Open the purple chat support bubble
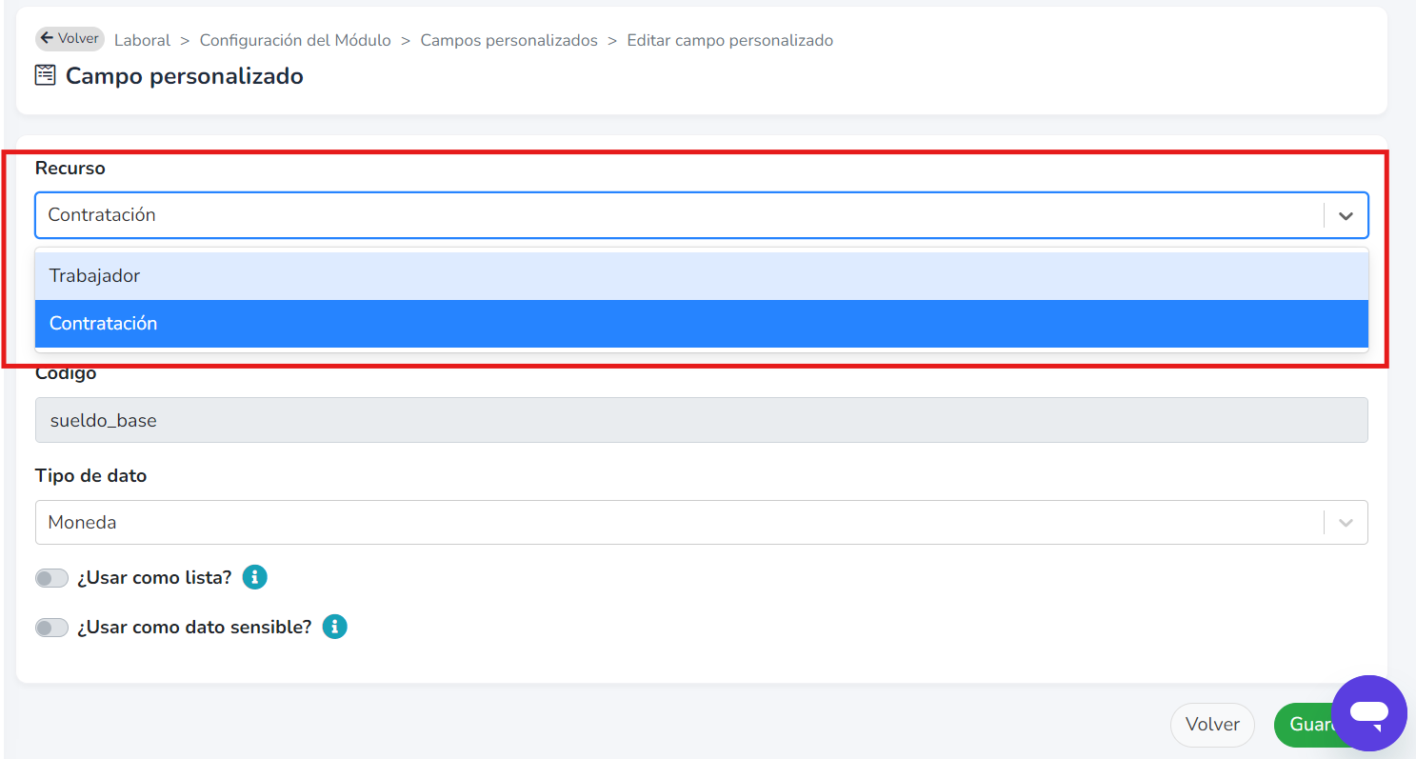This screenshot has height=759, width=1416. 1368,713
